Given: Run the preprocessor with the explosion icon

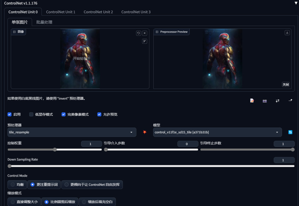Looking at the screenshot, I should [x=145, y=132].
